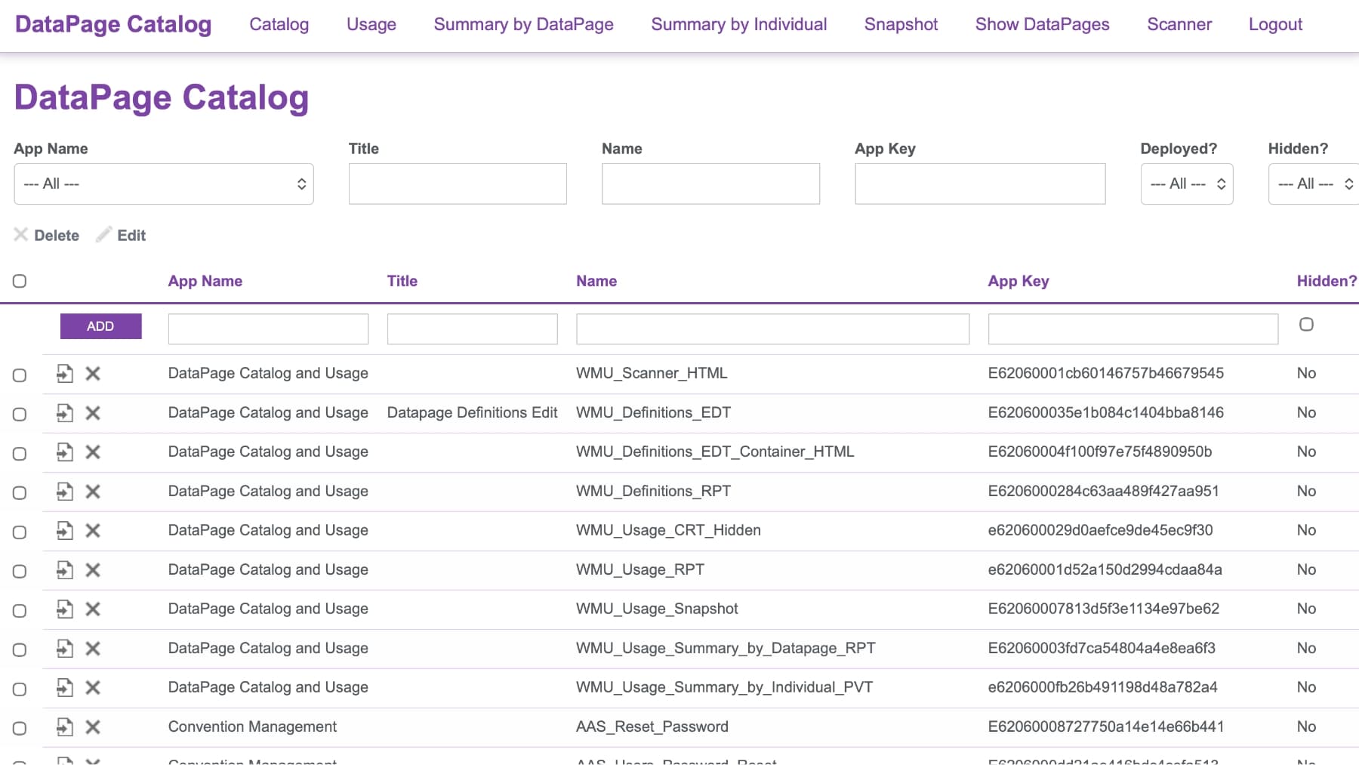Open edit icon for WMU_Definitions_EDT_Container_HTML row
Viewport: 1359px width, 765px height.
point(65,452)
